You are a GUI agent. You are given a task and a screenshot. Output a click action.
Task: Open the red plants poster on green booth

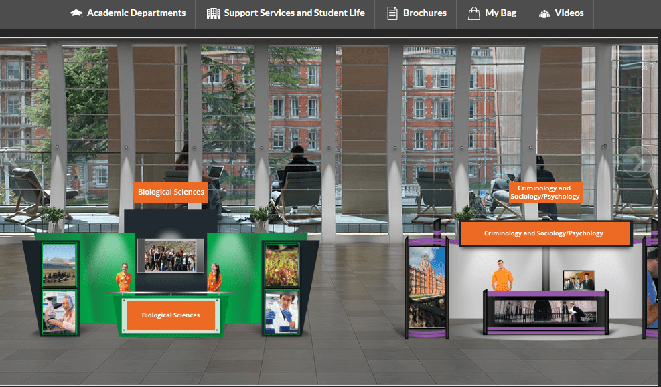click(x=281, y=265)
